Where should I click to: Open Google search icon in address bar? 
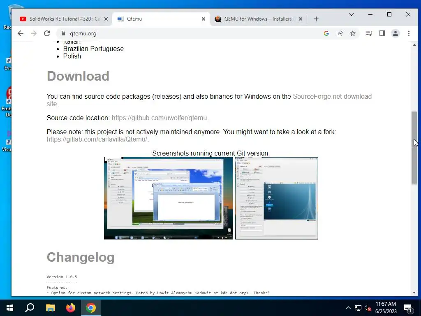click(326, 33)
